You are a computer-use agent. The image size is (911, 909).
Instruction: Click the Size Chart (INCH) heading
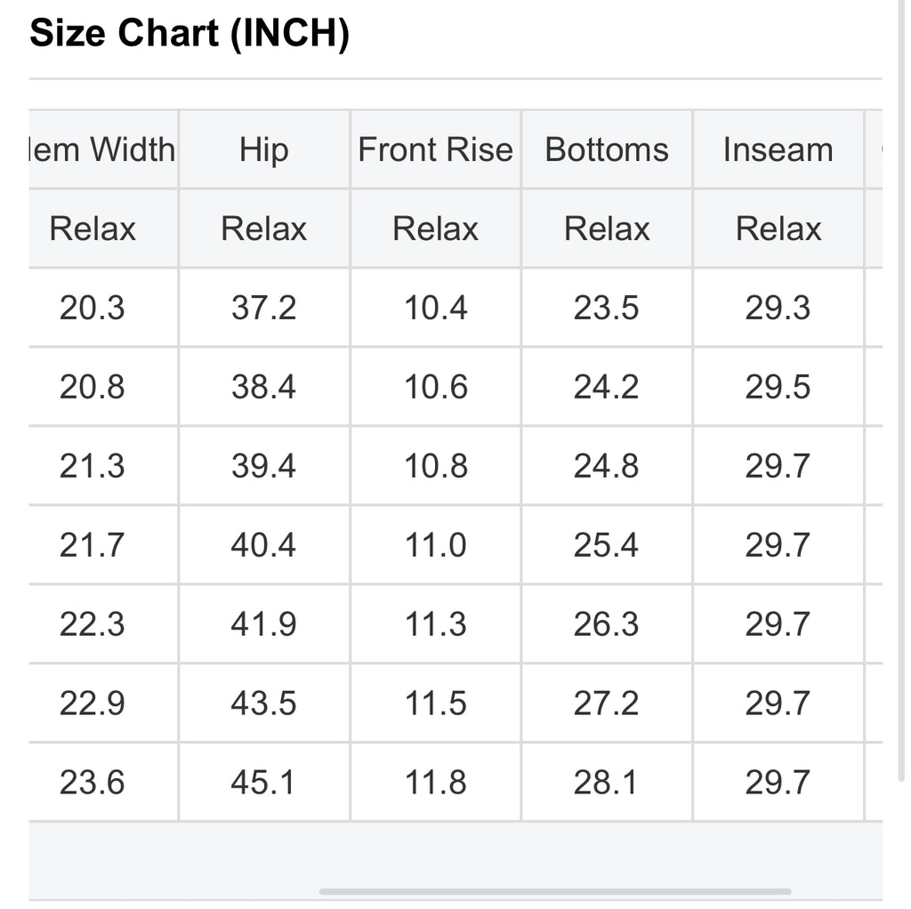tap(189, 35)
